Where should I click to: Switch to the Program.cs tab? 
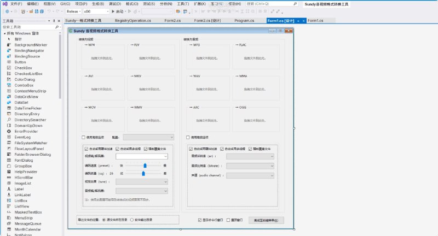coord(244,21)
